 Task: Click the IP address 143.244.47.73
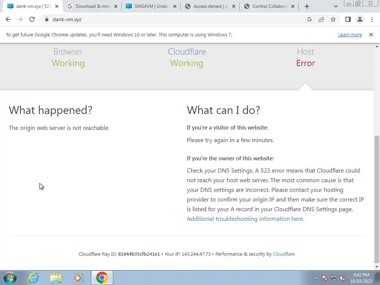196,254
